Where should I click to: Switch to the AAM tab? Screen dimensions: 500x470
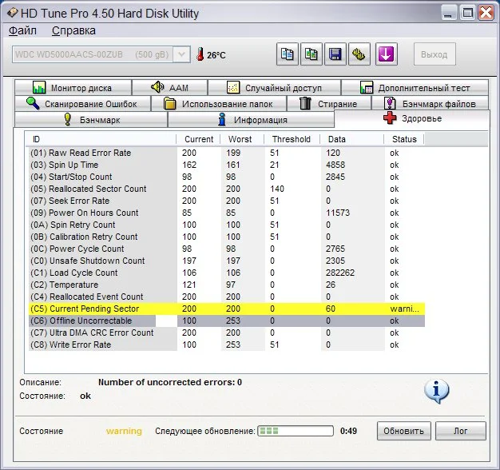pyautogui.click(x=169, y=87)
